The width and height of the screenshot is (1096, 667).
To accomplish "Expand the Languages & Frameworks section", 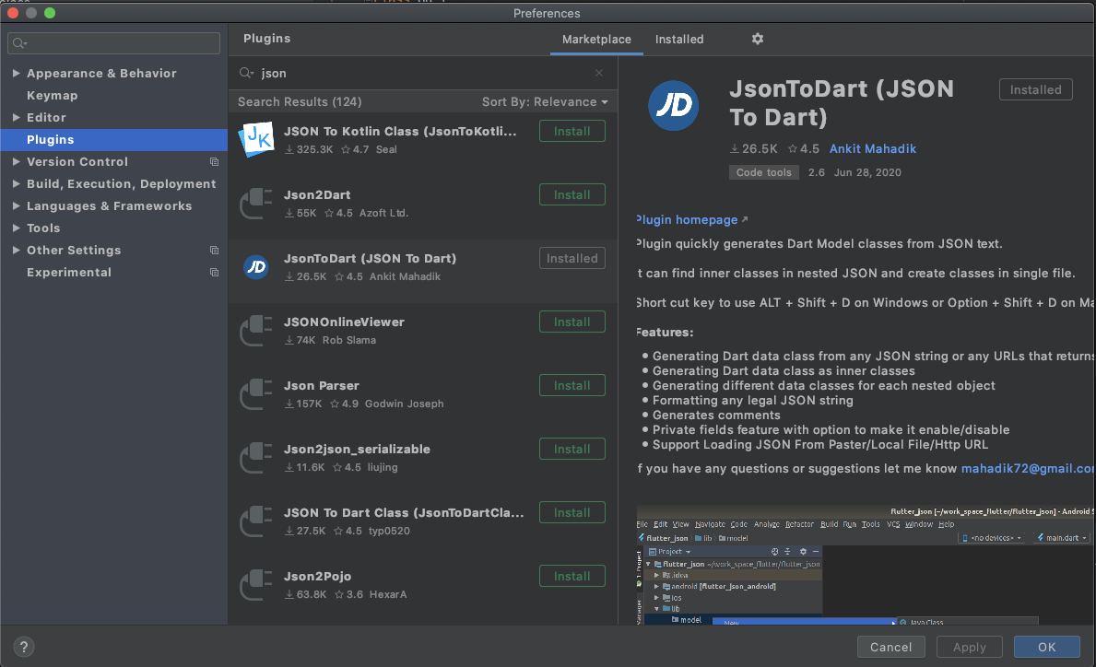I will (17, 205).
